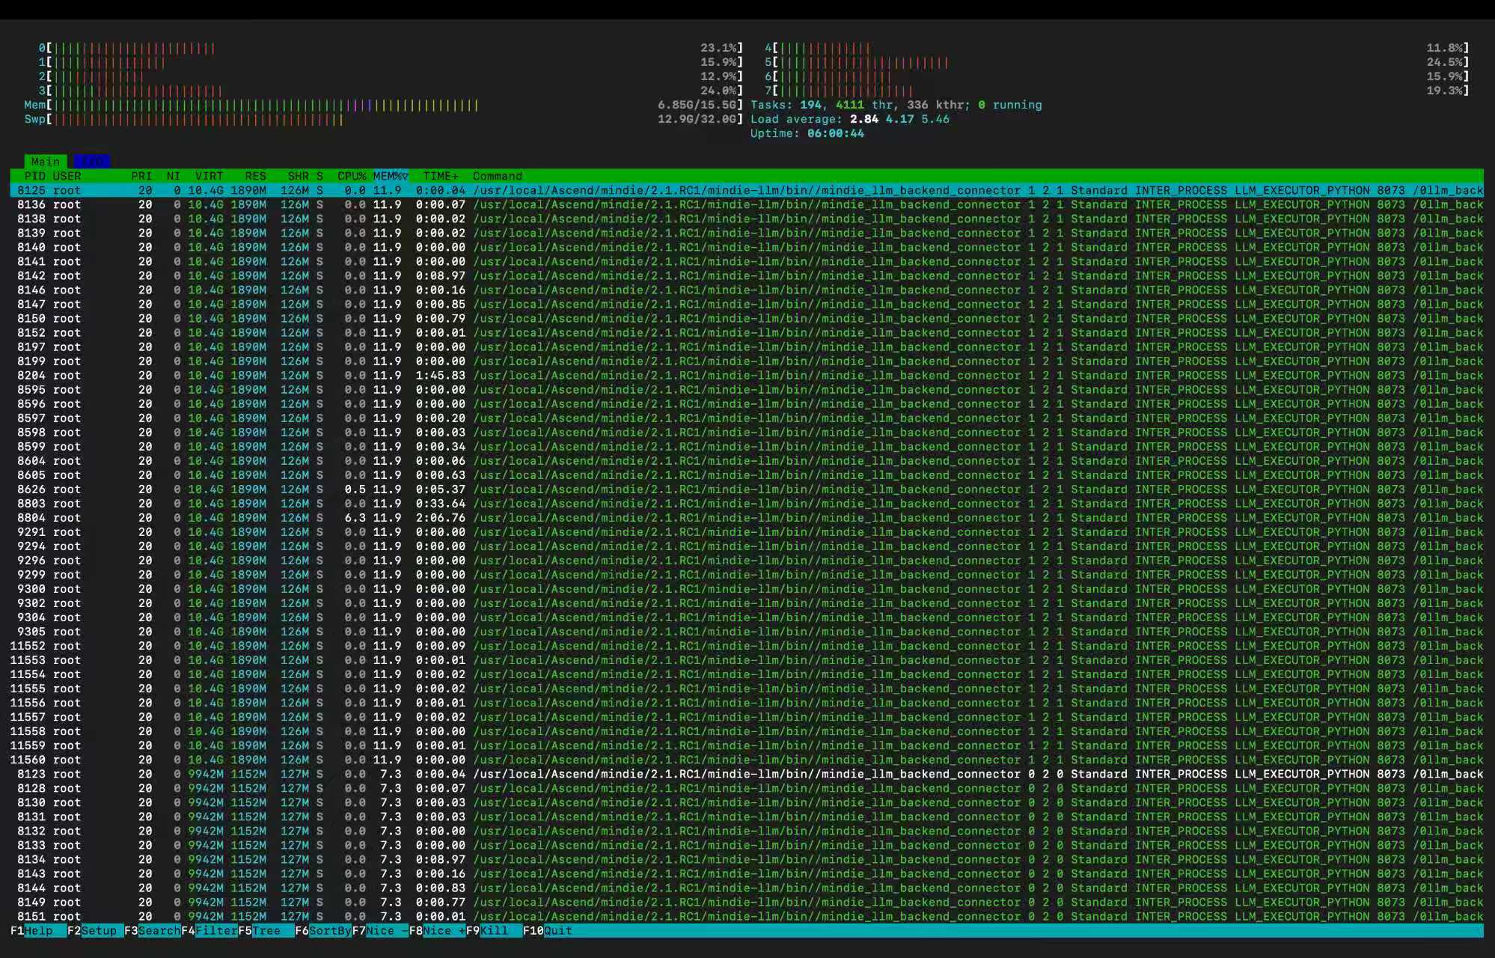The image size is (1495, 958).
Task: Open the F6 SortBy menu
Action: pos(329,931)
